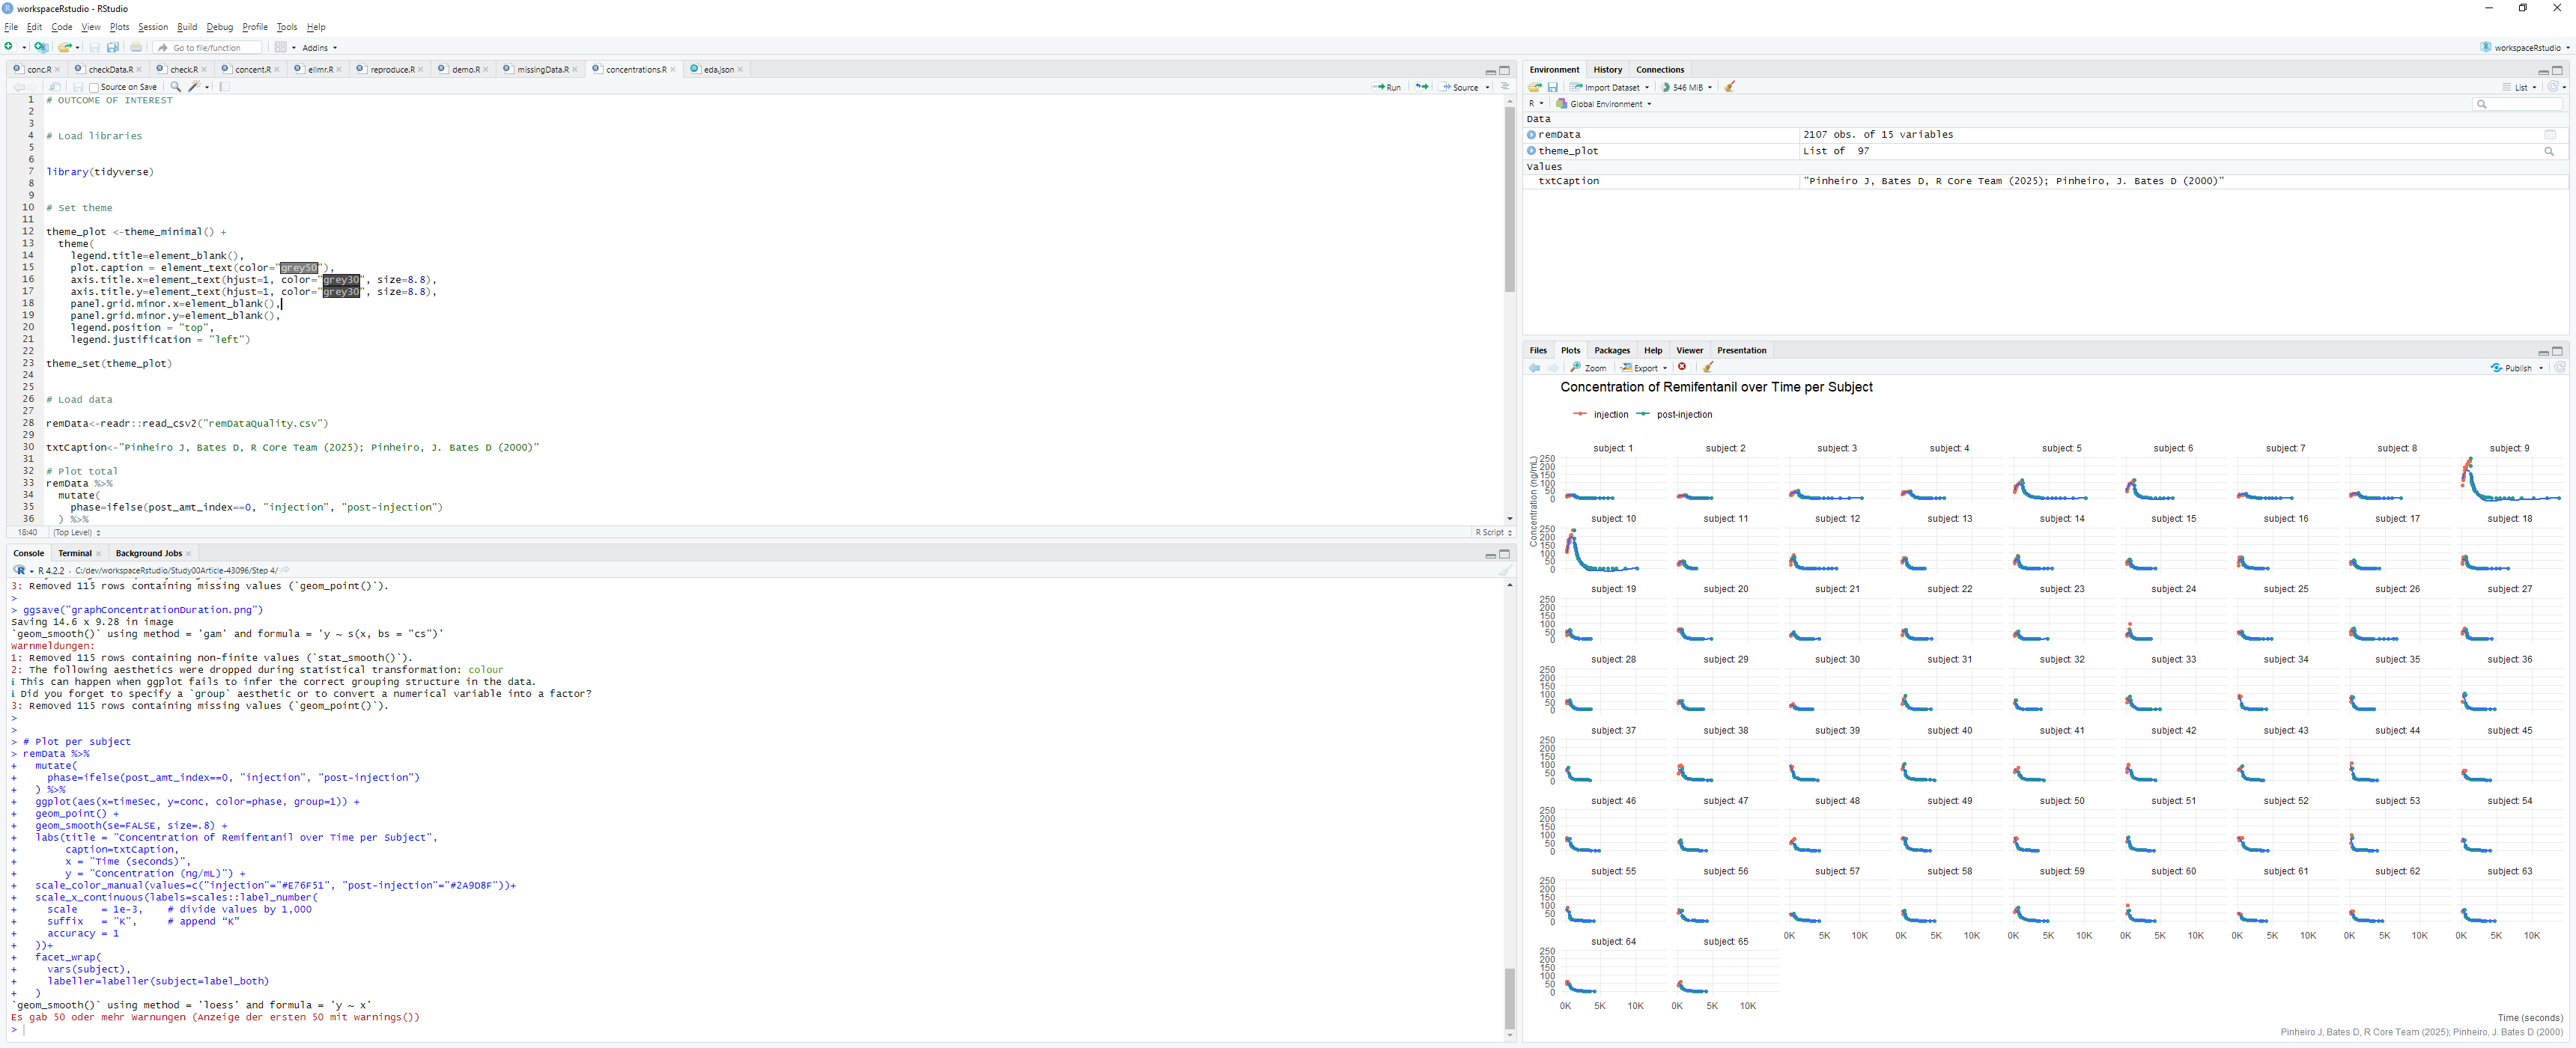Open the Import Dataset dropdown
This screenshot has width=2576, height=1048.
[x=1610, y=87]
